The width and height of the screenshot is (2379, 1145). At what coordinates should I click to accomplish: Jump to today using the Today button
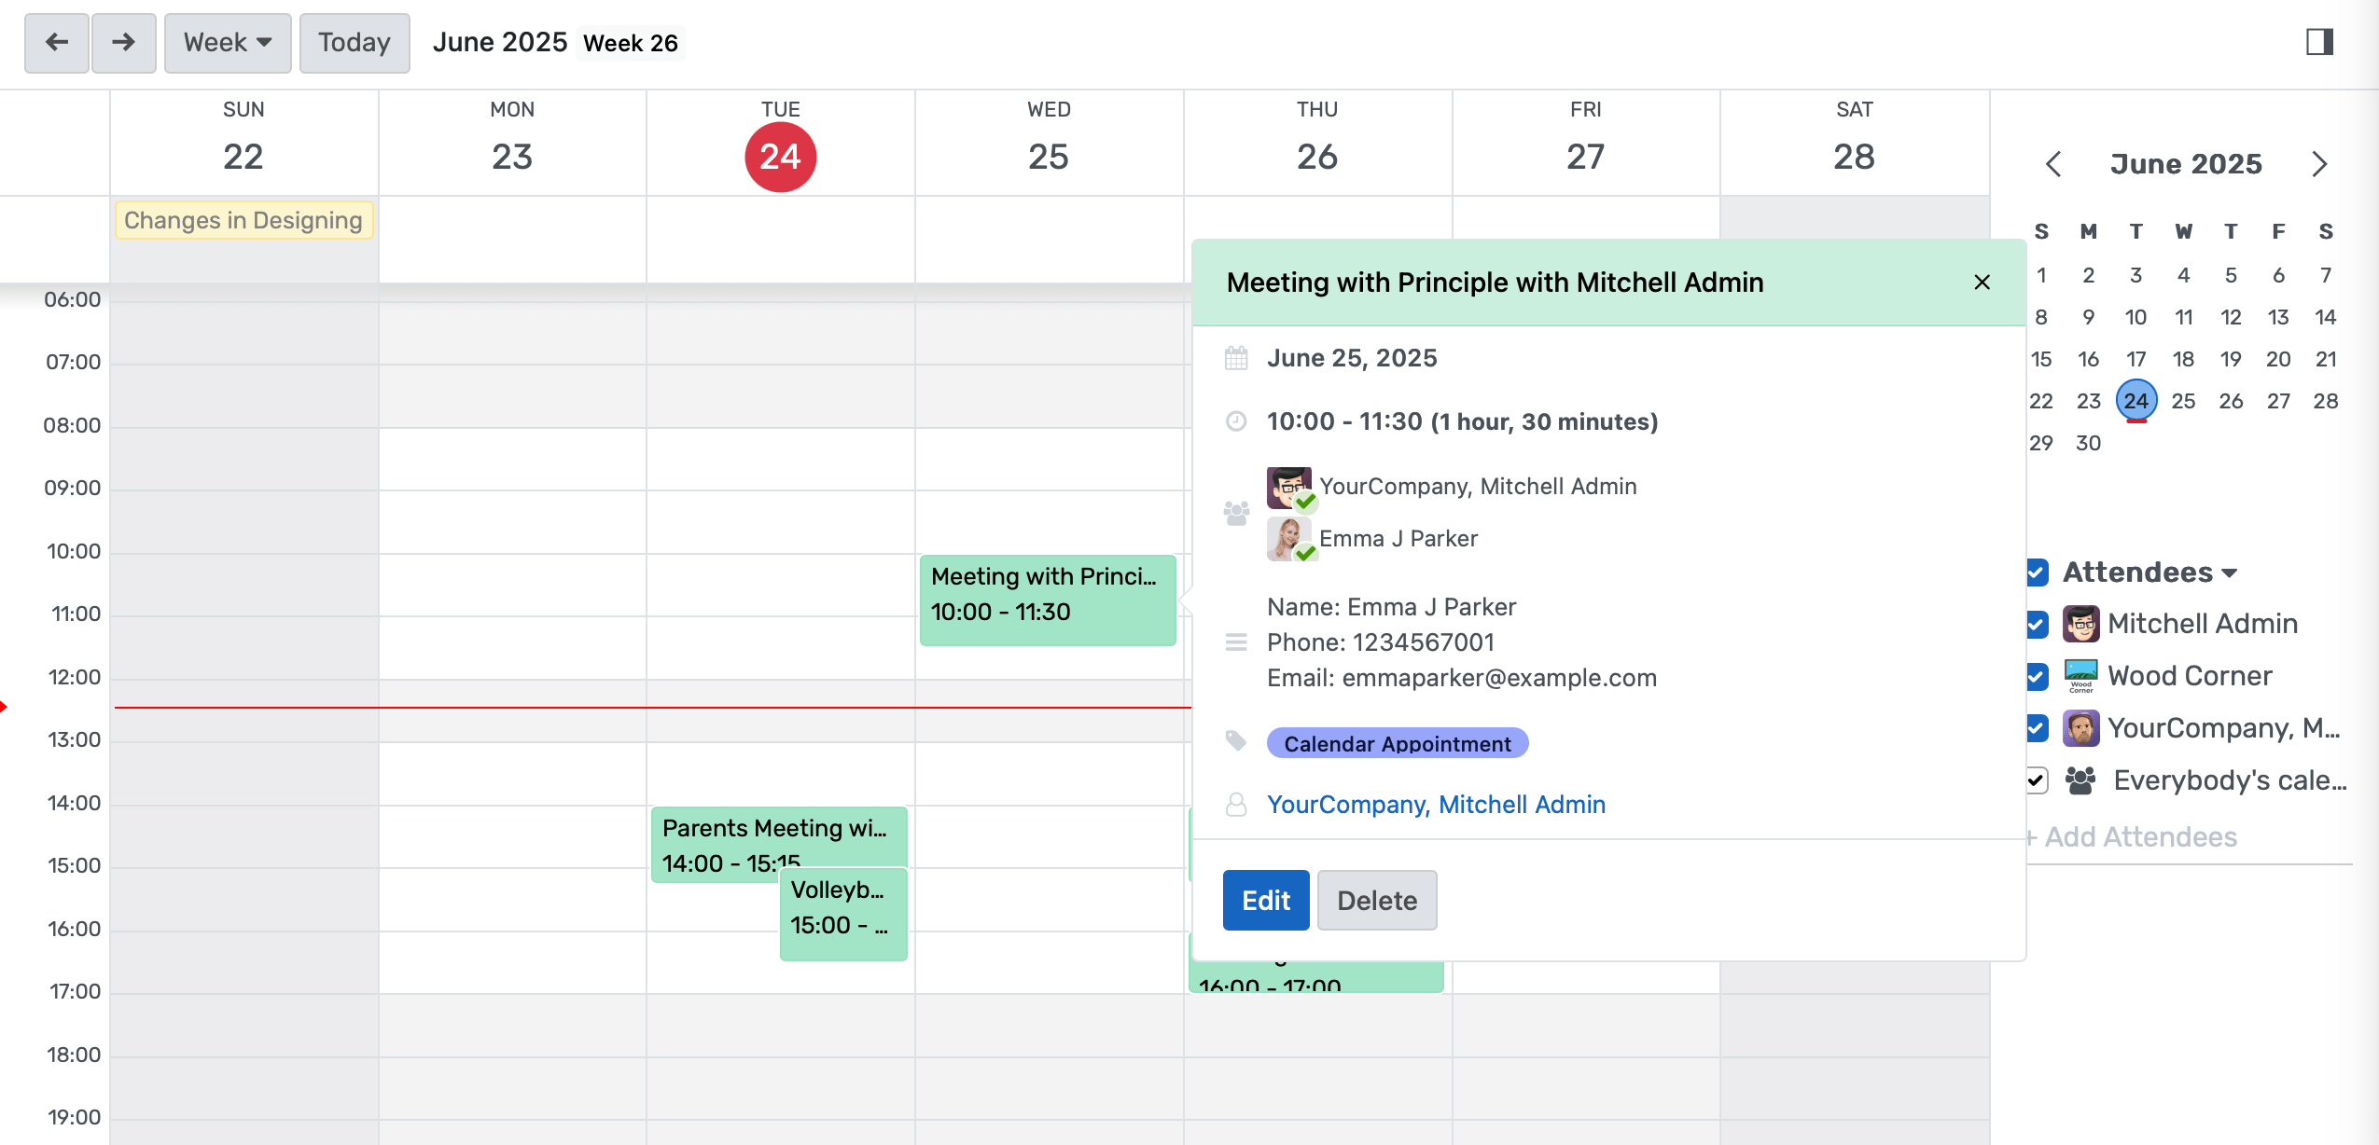click(354, 42)
